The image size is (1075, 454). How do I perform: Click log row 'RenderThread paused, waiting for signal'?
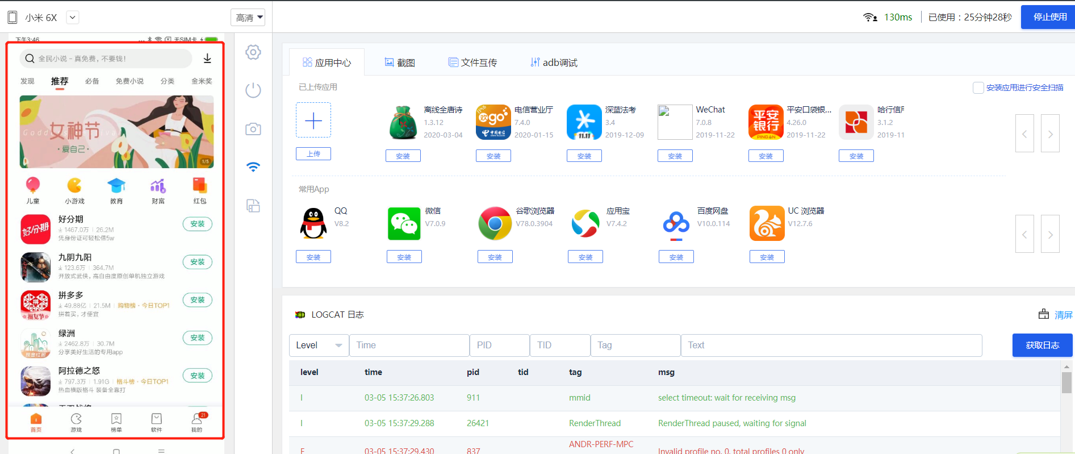point(674,423)
